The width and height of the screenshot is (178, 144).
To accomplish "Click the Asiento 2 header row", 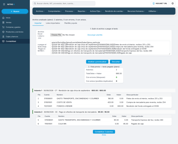I will click(x=104, y=112).
